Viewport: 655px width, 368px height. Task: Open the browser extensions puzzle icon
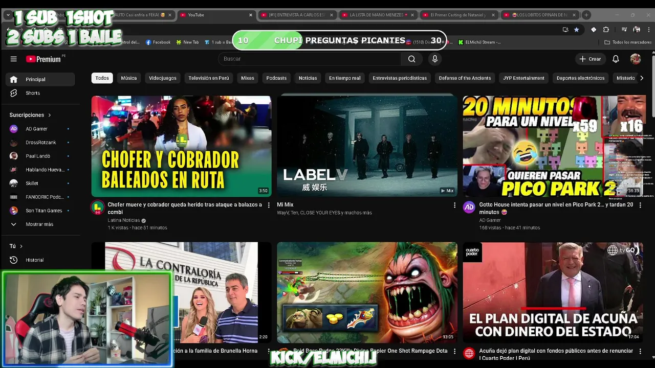click(x=606, y=30)
